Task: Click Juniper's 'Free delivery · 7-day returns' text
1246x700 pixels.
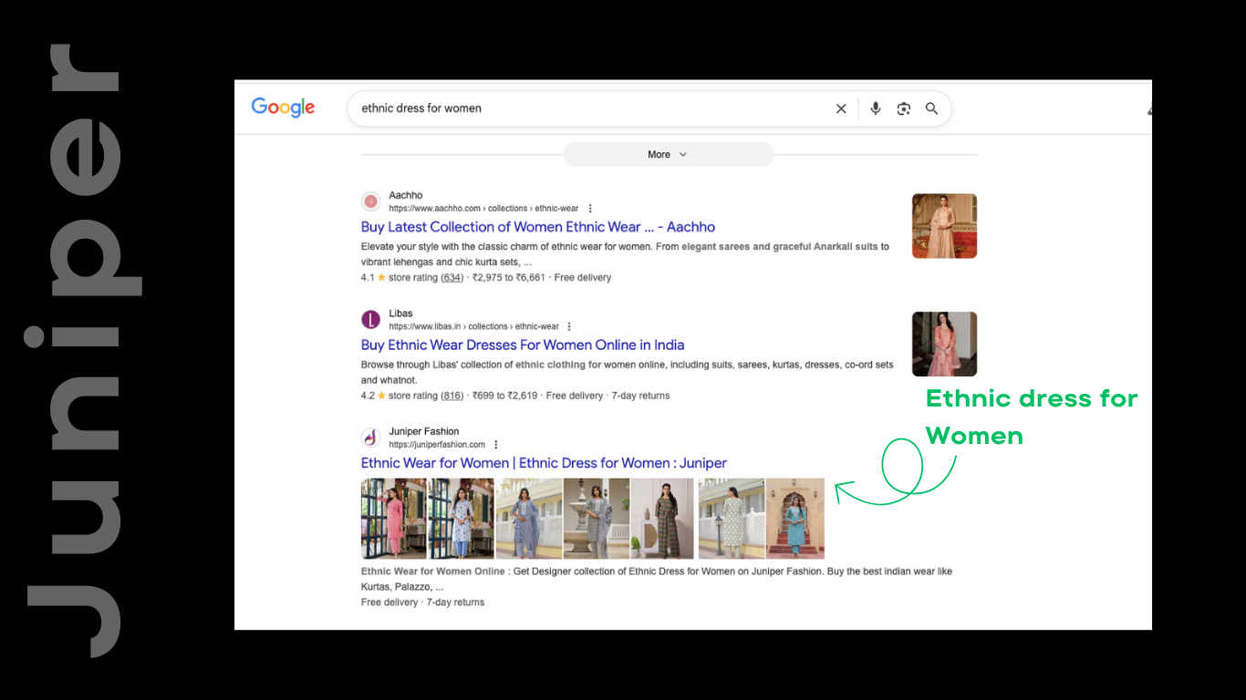Action: 422,602
